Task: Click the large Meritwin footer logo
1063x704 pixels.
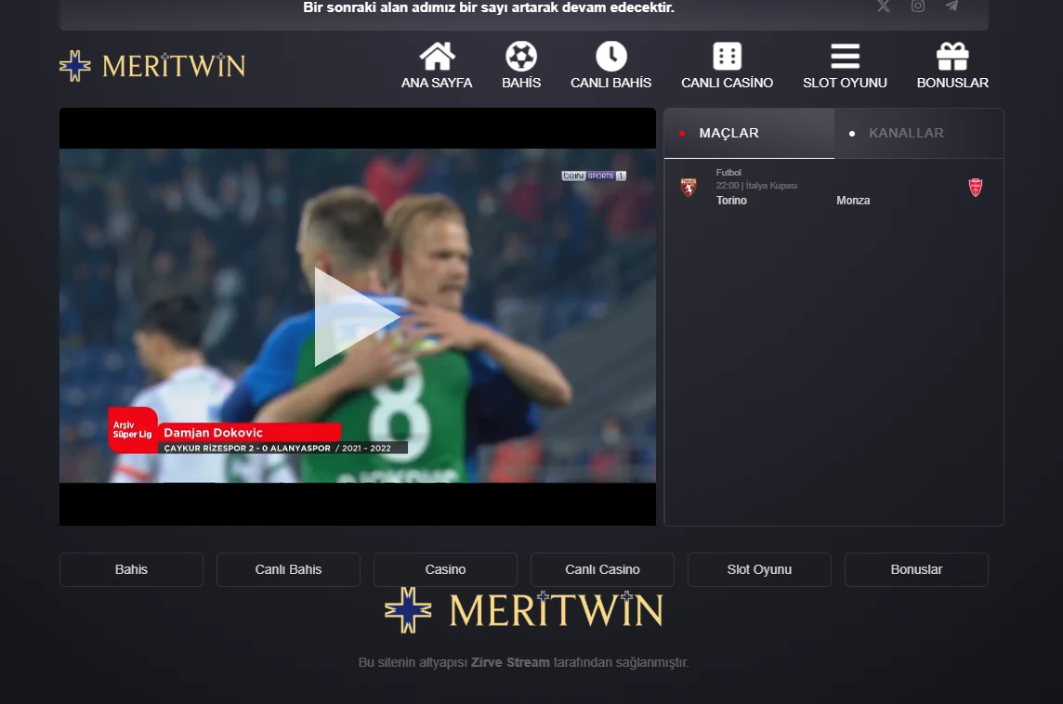Action: click(x=523, y=610)
